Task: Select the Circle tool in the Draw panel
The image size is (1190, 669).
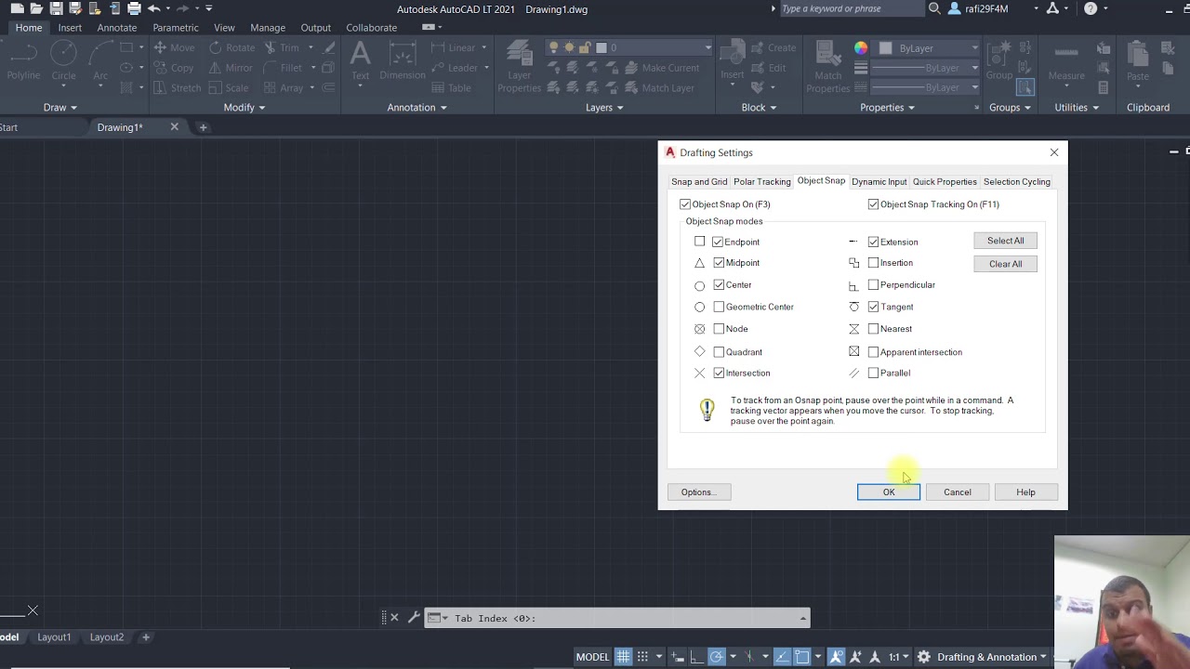Action: 63,62
